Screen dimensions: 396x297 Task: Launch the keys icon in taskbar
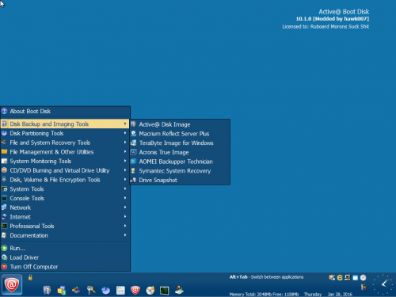91,290
